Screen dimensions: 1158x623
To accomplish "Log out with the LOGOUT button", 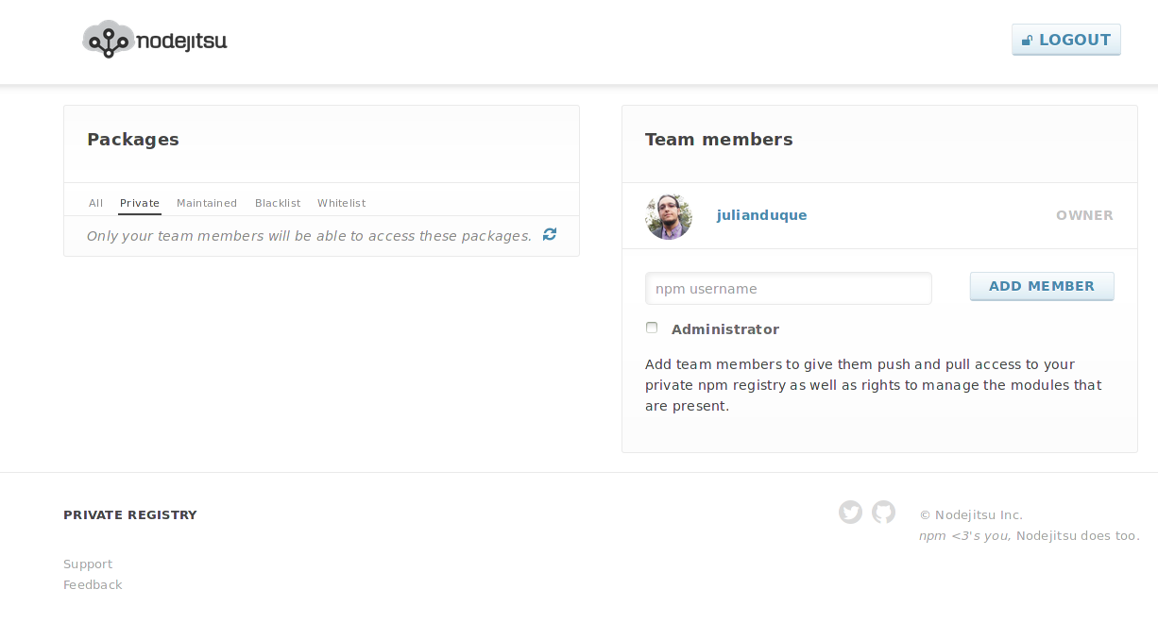I will coord(1066,40).
